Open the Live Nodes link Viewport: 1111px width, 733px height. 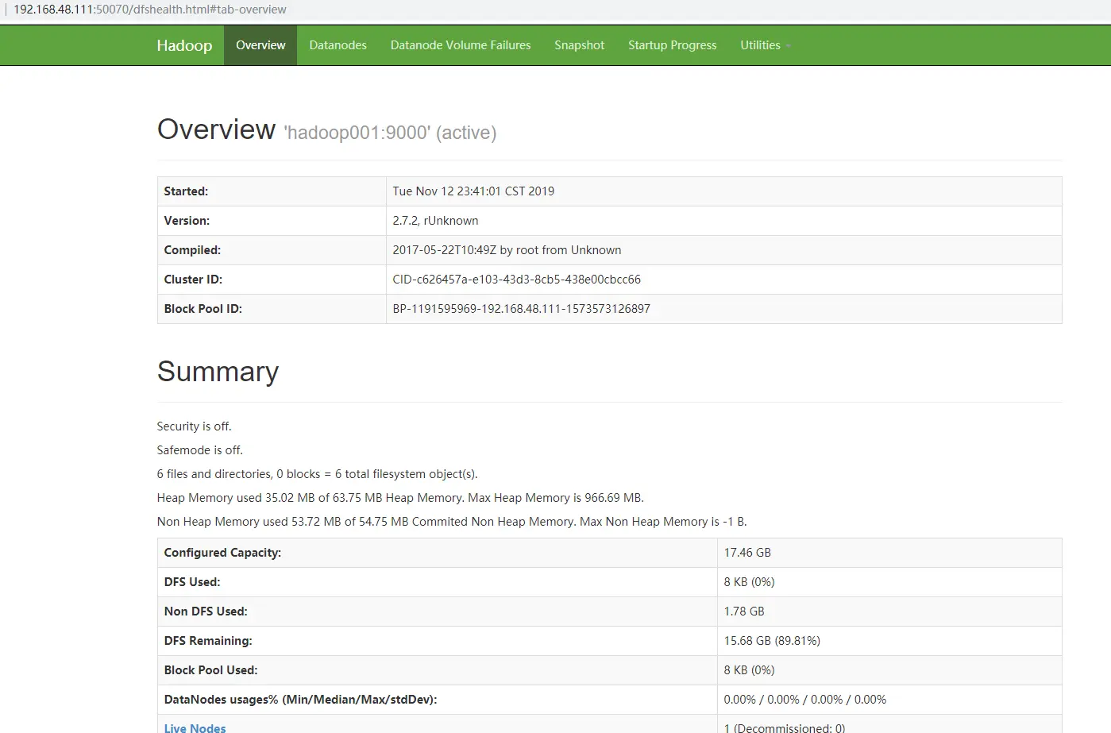point(195,727)
